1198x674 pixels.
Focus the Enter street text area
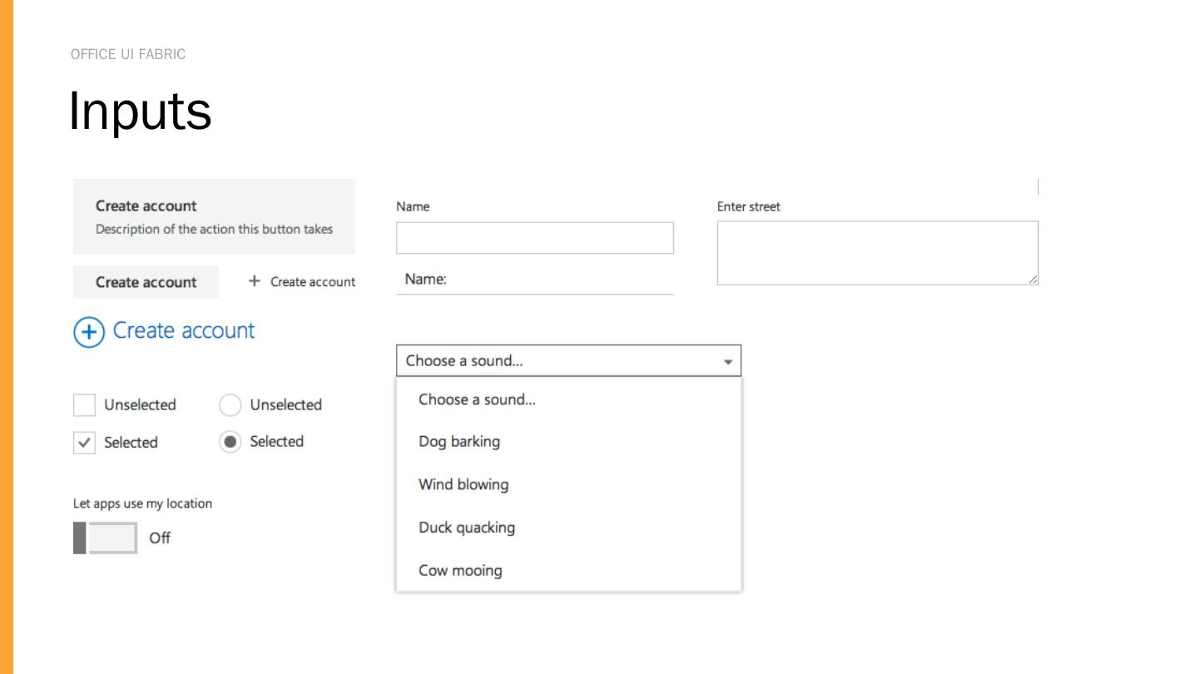click(877, 253)
